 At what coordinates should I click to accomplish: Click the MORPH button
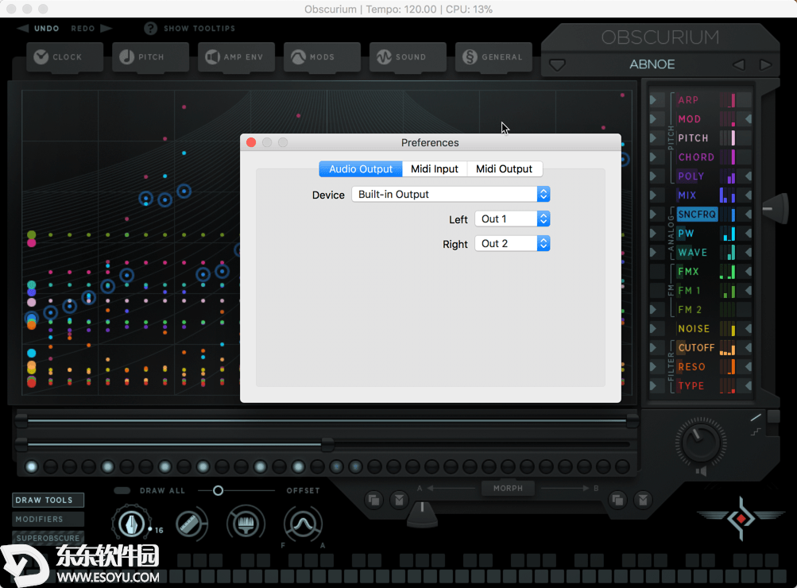point(508,488)
